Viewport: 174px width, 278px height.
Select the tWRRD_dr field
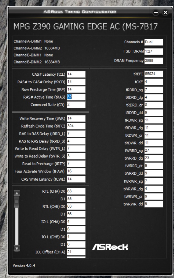154,166
